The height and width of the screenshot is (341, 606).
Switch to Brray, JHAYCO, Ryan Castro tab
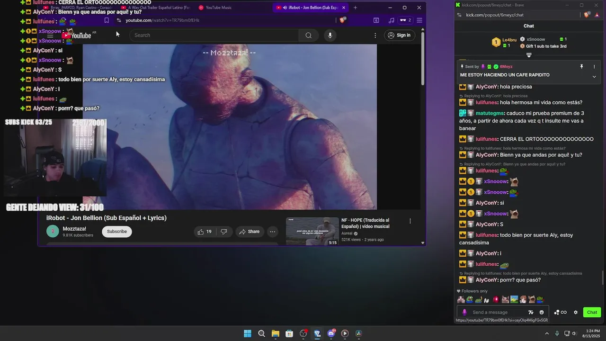pos(78,8)
